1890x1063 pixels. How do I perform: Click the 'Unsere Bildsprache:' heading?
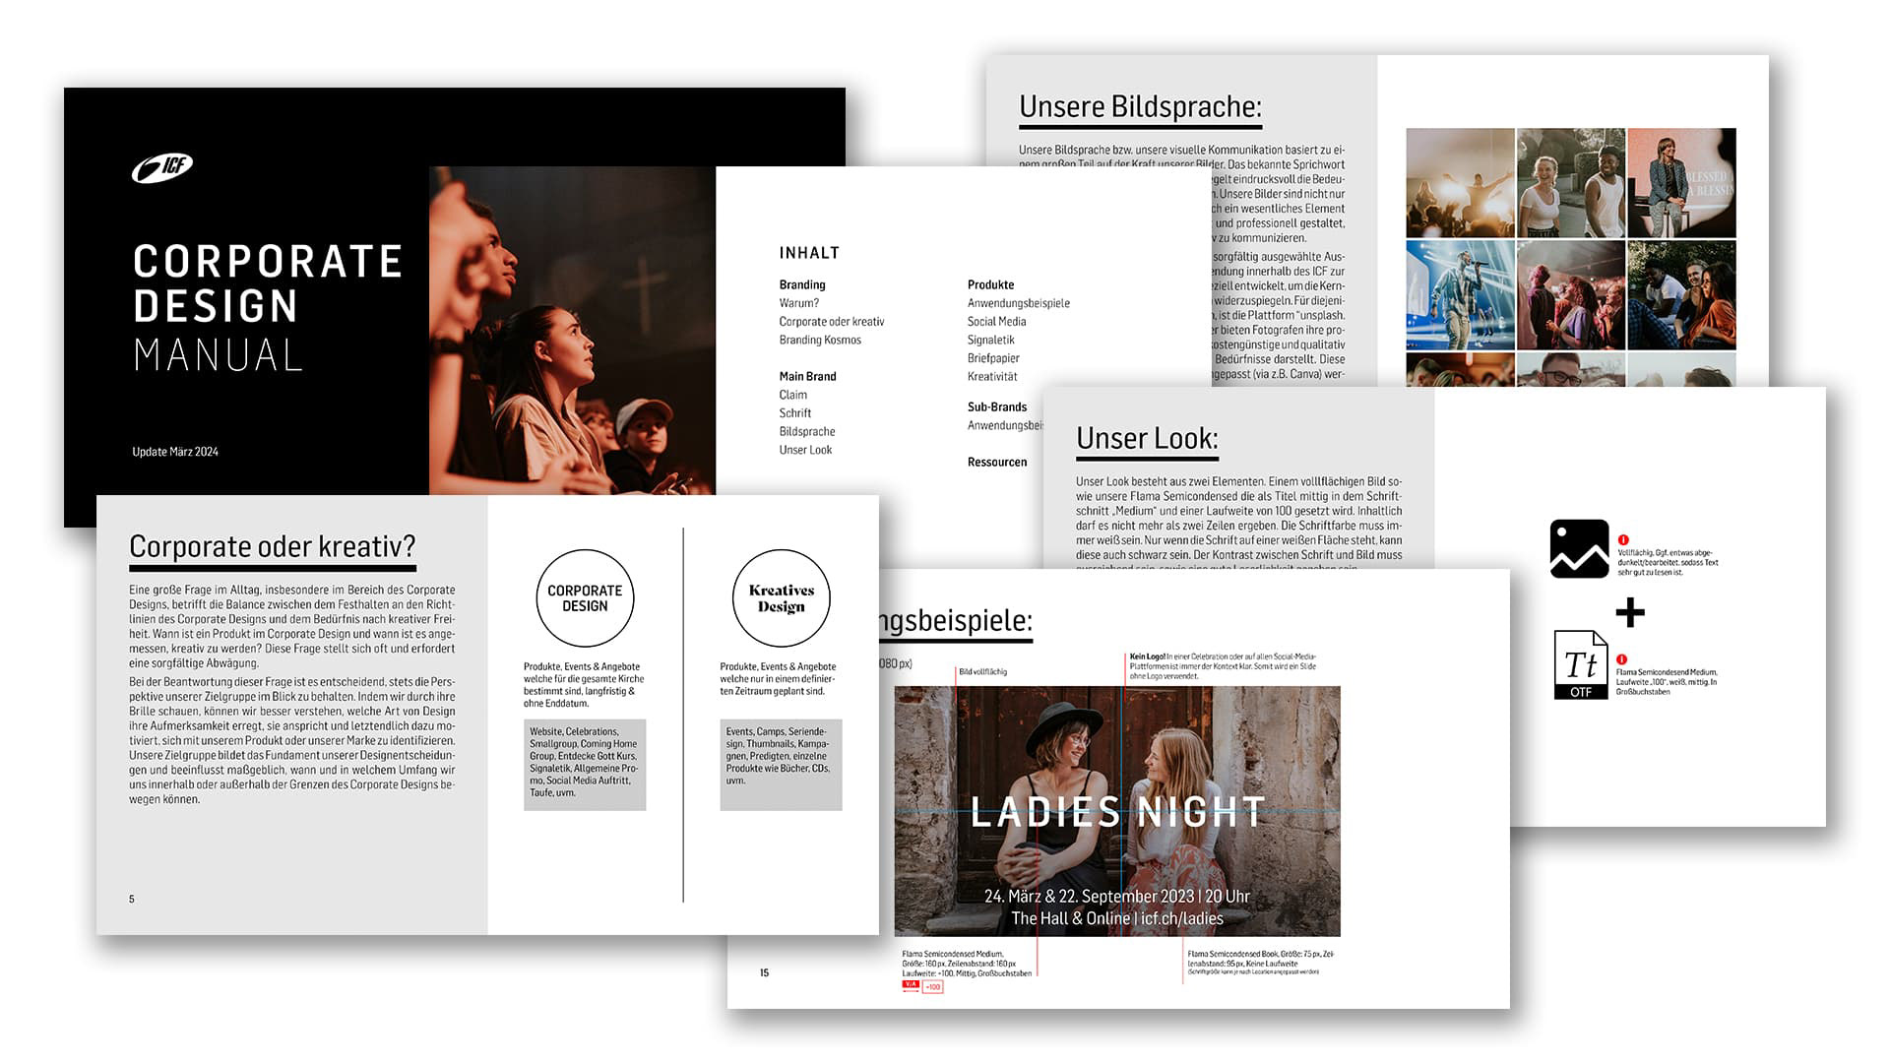(x=1140, y=106)
